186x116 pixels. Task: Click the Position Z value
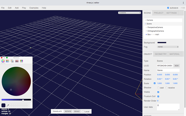175,75
